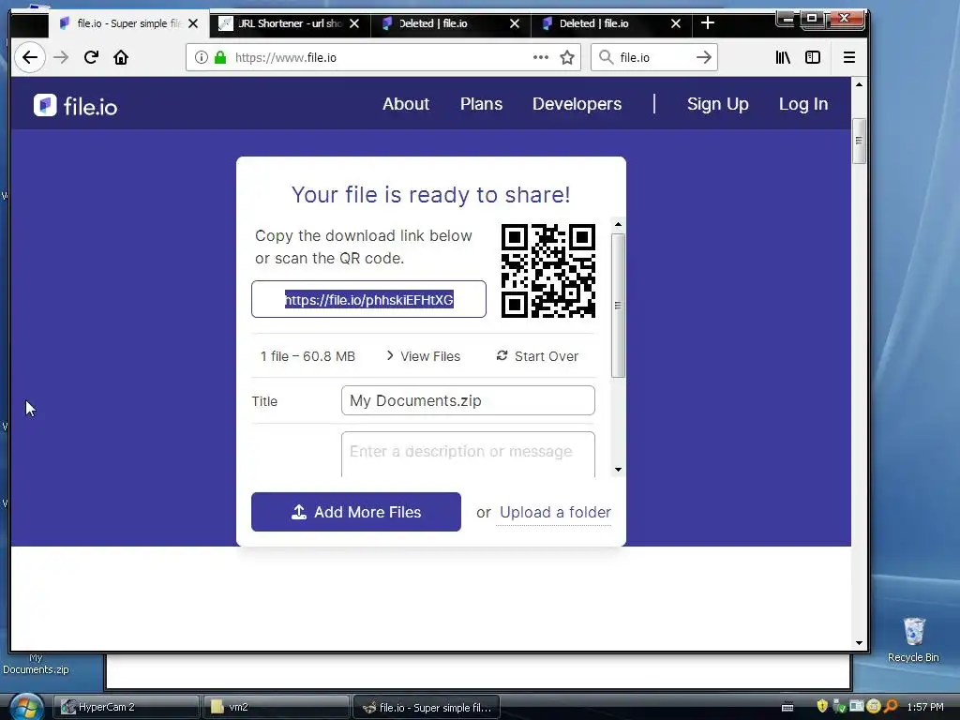The width and height of the screenshot is (960, 720).
Task: Click the file.io Firefox taskbar button
Action: click(x=427, y=707)
